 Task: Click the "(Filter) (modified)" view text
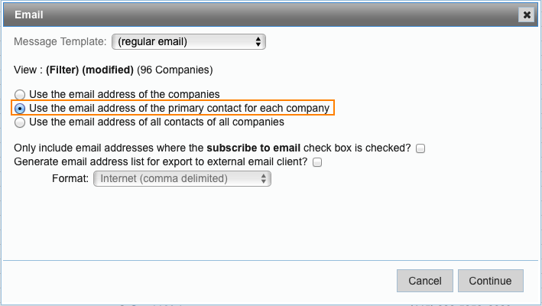point(89,70)
